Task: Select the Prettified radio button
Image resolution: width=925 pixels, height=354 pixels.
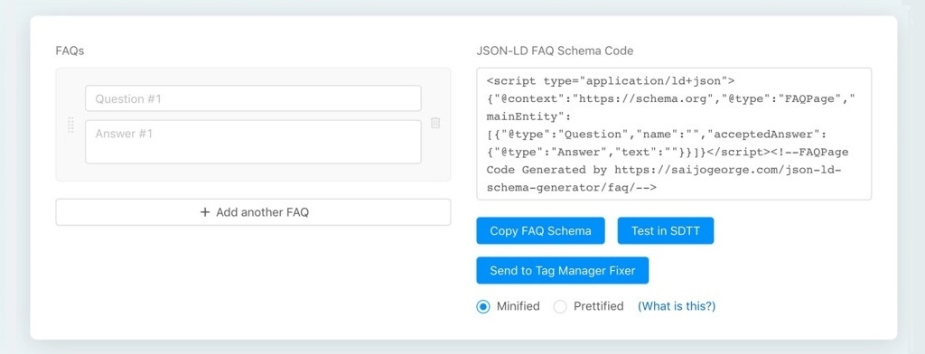Action: [x=560, y=306]
